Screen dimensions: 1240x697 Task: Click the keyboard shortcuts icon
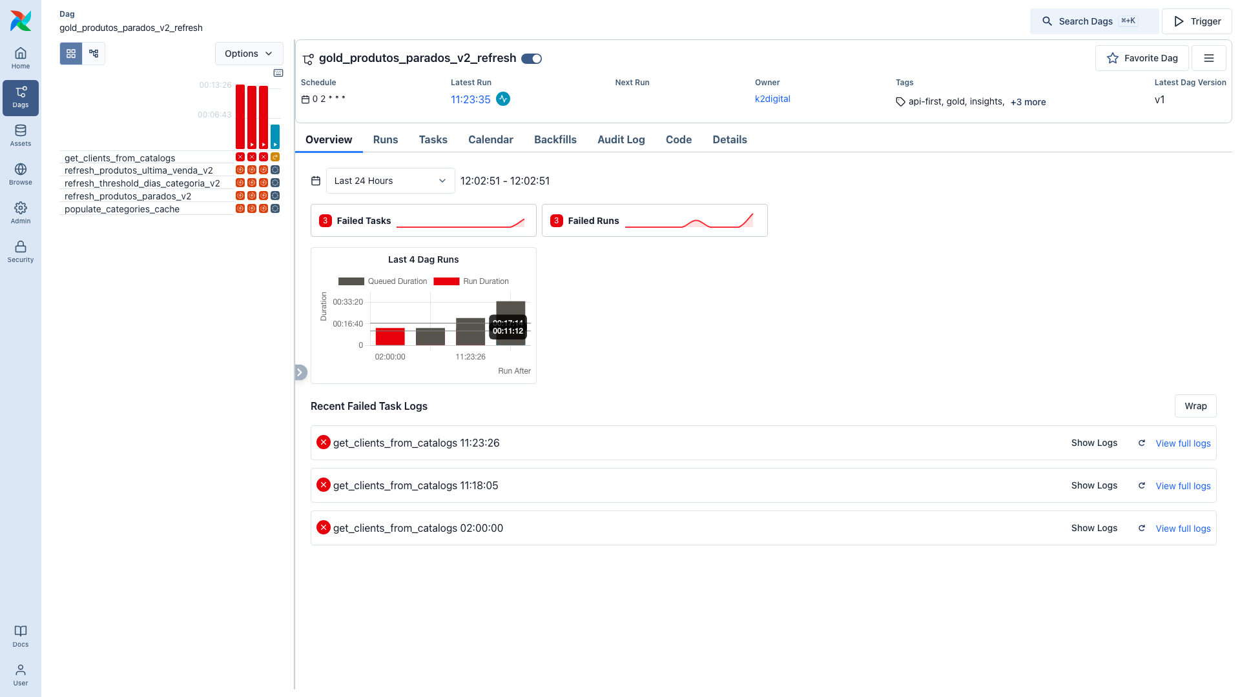click(x=278, y=73)
